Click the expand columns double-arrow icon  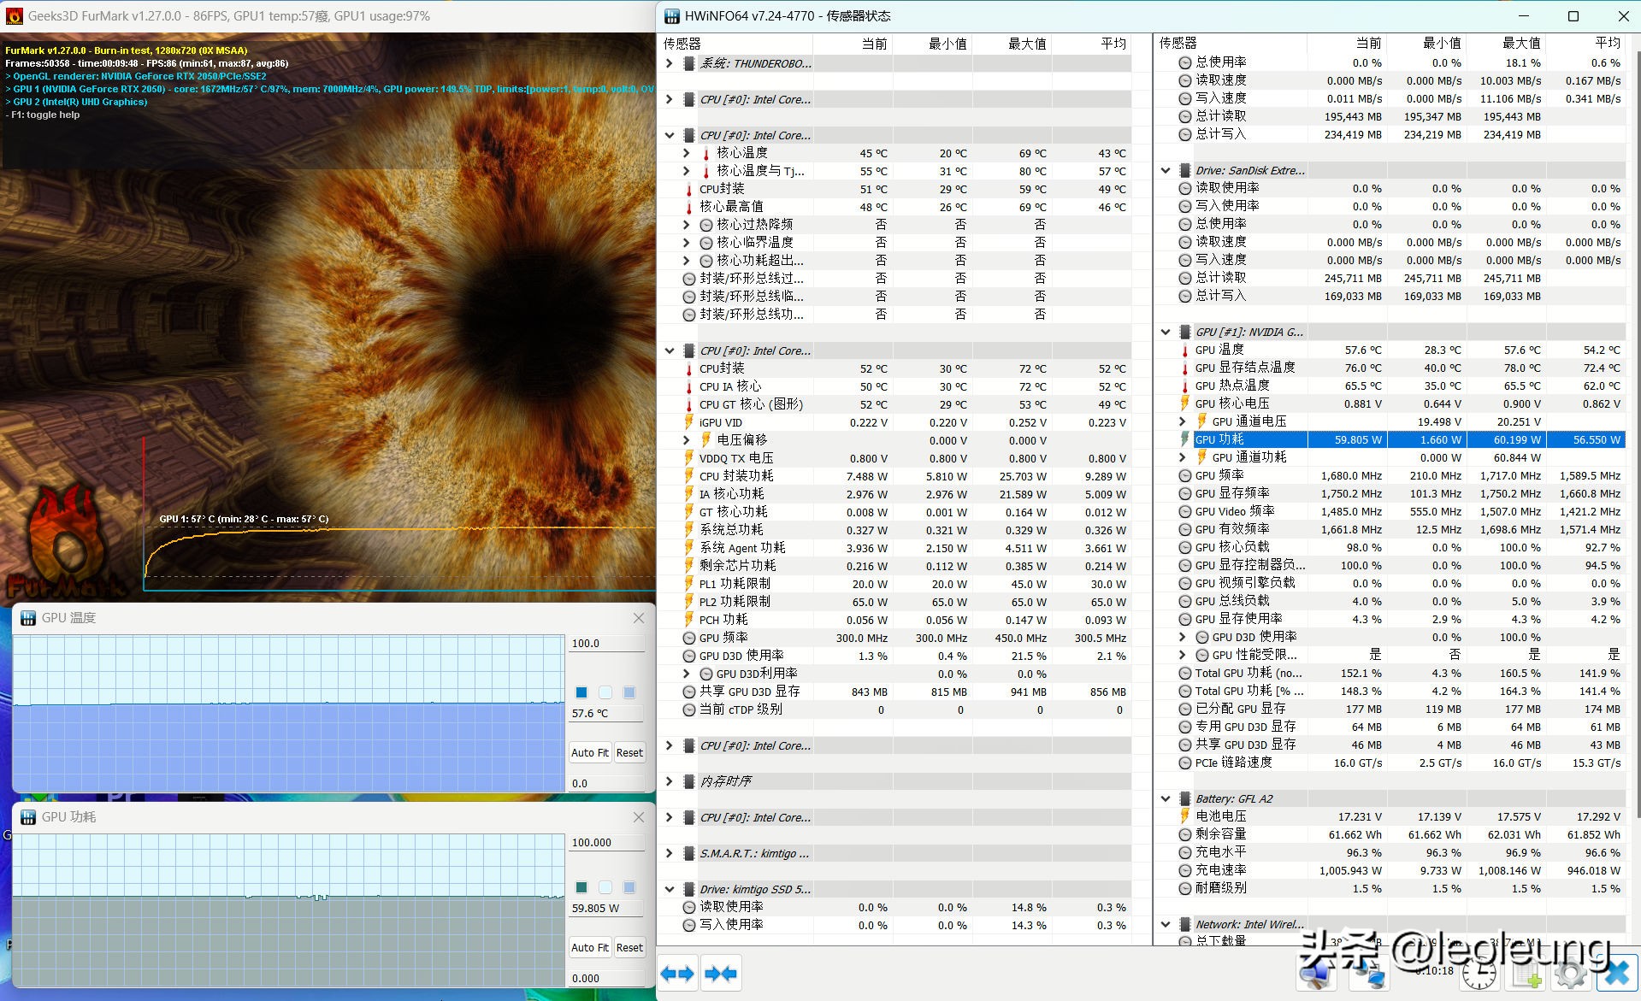(x=677, y=974)
